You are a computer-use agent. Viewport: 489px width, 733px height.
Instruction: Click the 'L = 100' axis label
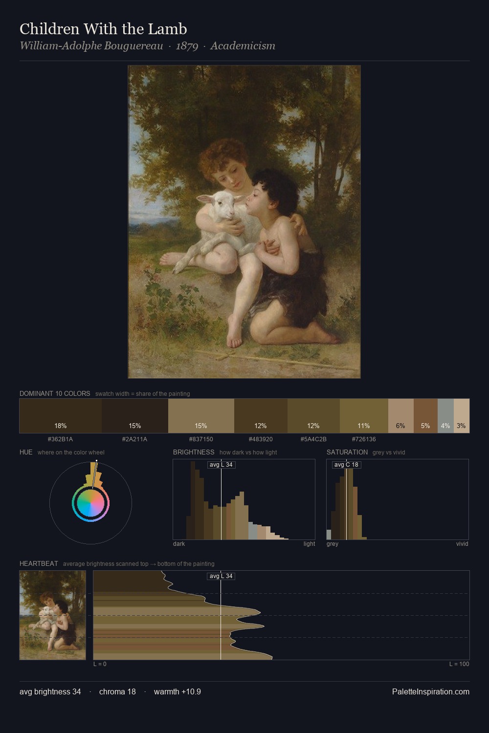[459, 664]
